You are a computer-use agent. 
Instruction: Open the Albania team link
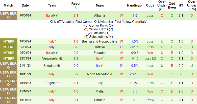point(100,16)
